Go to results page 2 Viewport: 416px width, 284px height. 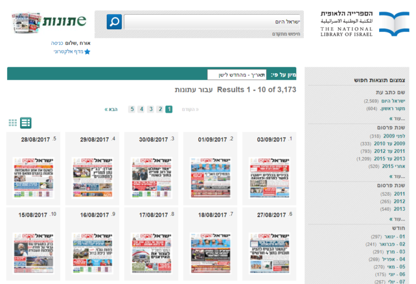point(160,109)
